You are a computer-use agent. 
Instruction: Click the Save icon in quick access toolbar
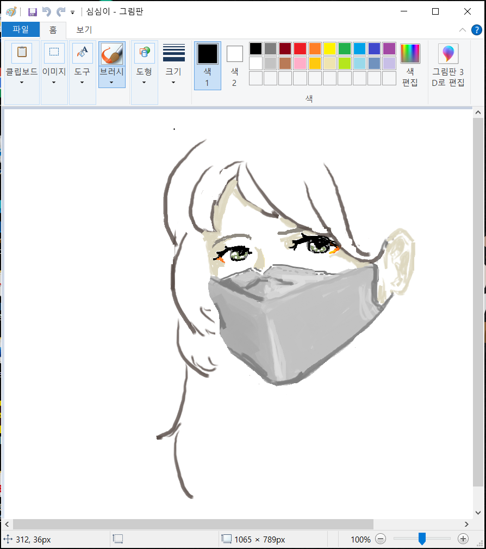point(33,12)
